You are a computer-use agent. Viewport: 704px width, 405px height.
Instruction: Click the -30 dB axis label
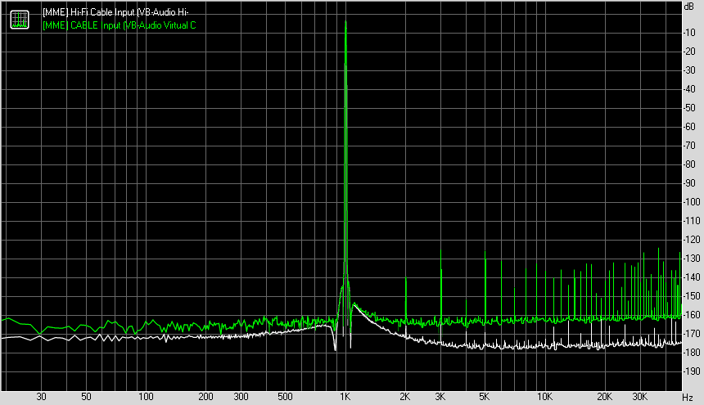689,70
